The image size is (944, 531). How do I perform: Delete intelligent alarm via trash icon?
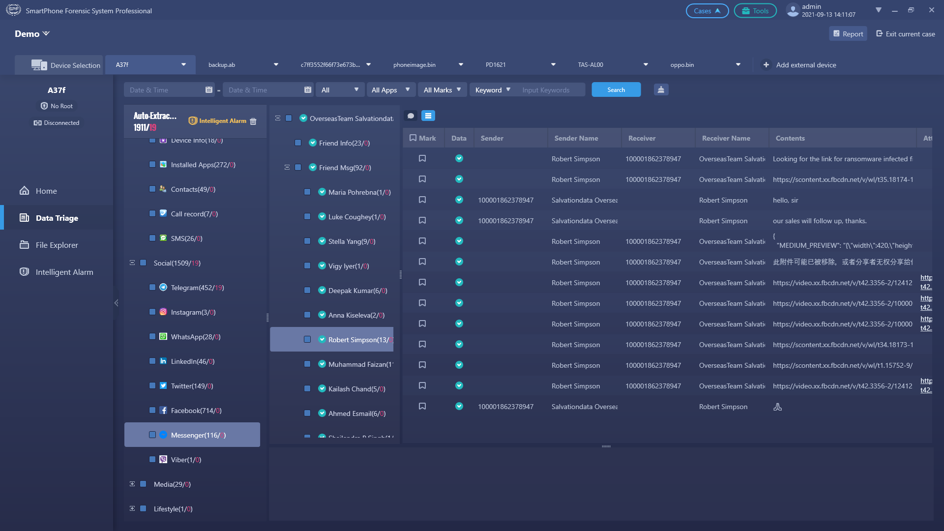(x=253, y=121)
